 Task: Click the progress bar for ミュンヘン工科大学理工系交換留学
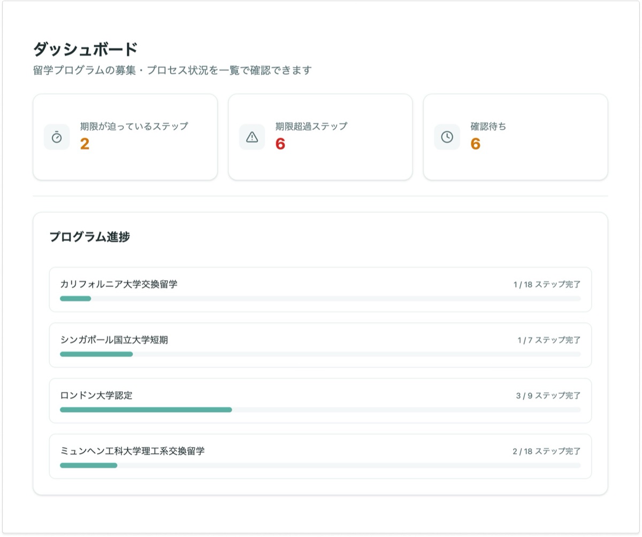pyautogui.click(x=320, y=465)
